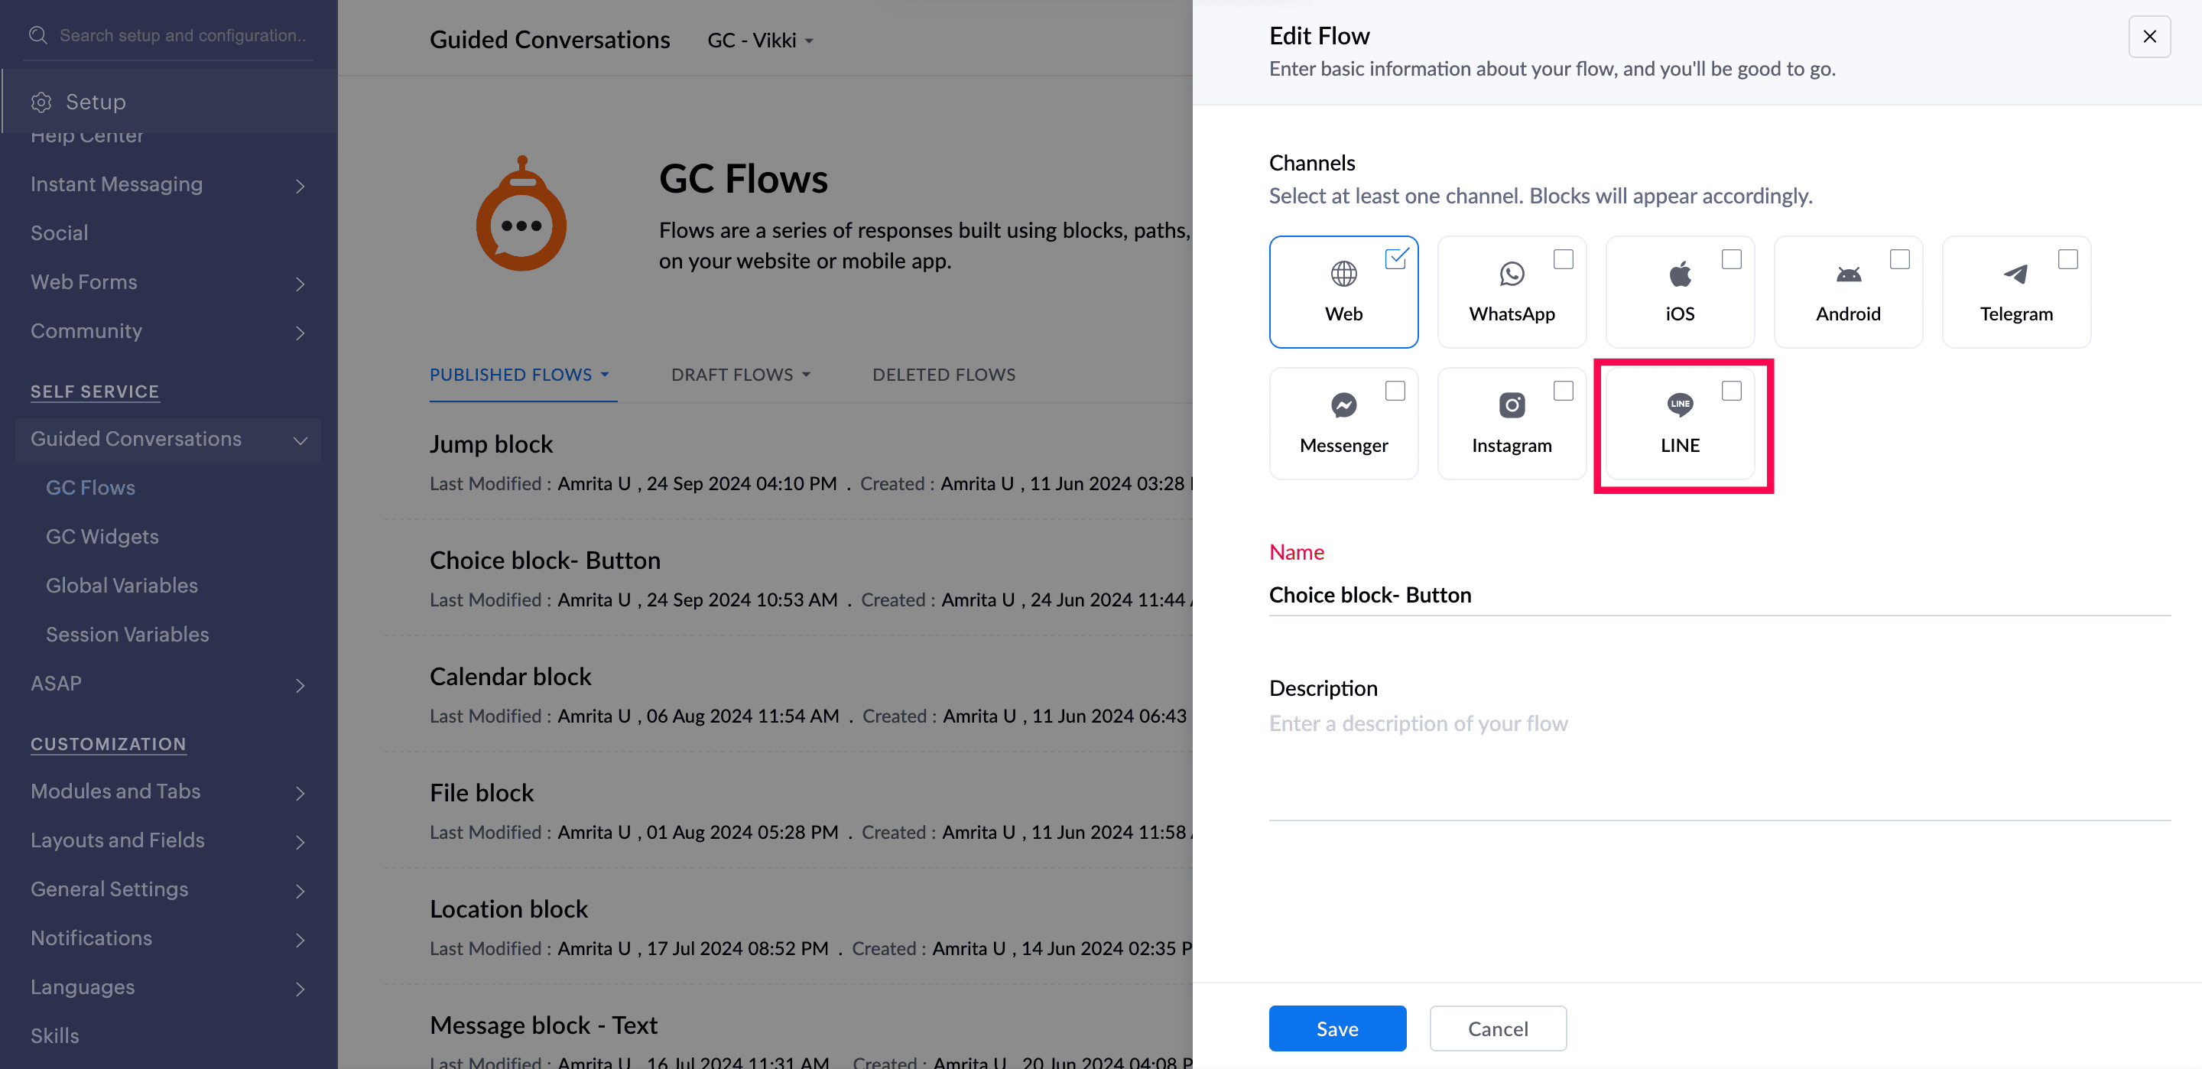Image resolution: width=2202 pixels, height=1069 pixels.
Task: Tick the LINE channel checkbox
Action: (x=1731, y=390)
